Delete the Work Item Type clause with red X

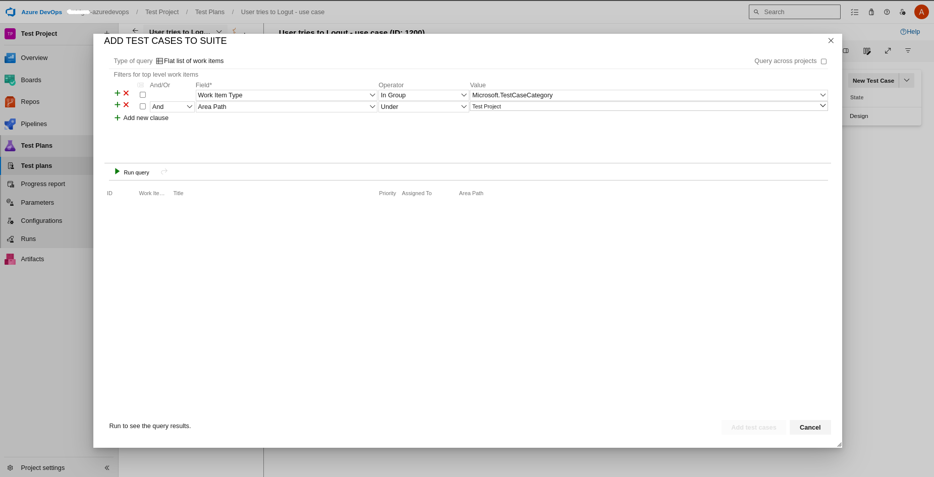click(126, 93)
